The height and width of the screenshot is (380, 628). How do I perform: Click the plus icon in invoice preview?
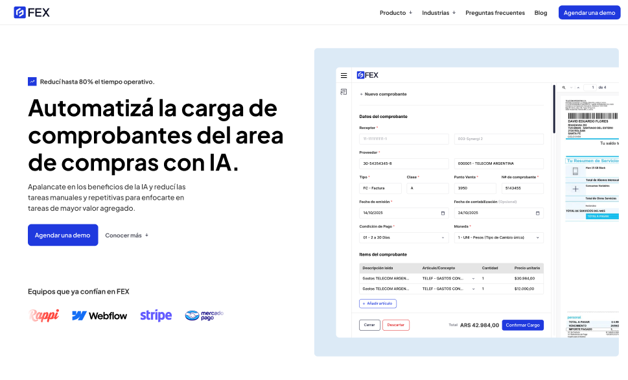tap(575, 189)
